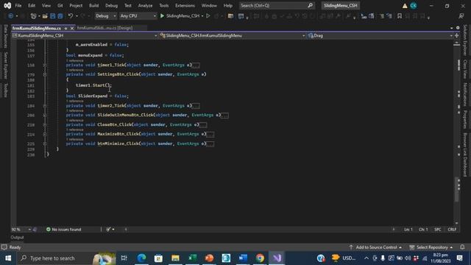Pin frmKumulSlidingMenu.cs tab toggle
The height and width of the screenshot is (265, 471).
point(65,28)
